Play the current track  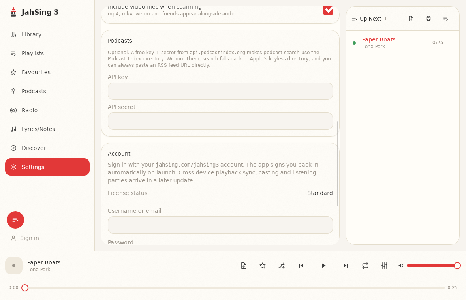point(323,266)
